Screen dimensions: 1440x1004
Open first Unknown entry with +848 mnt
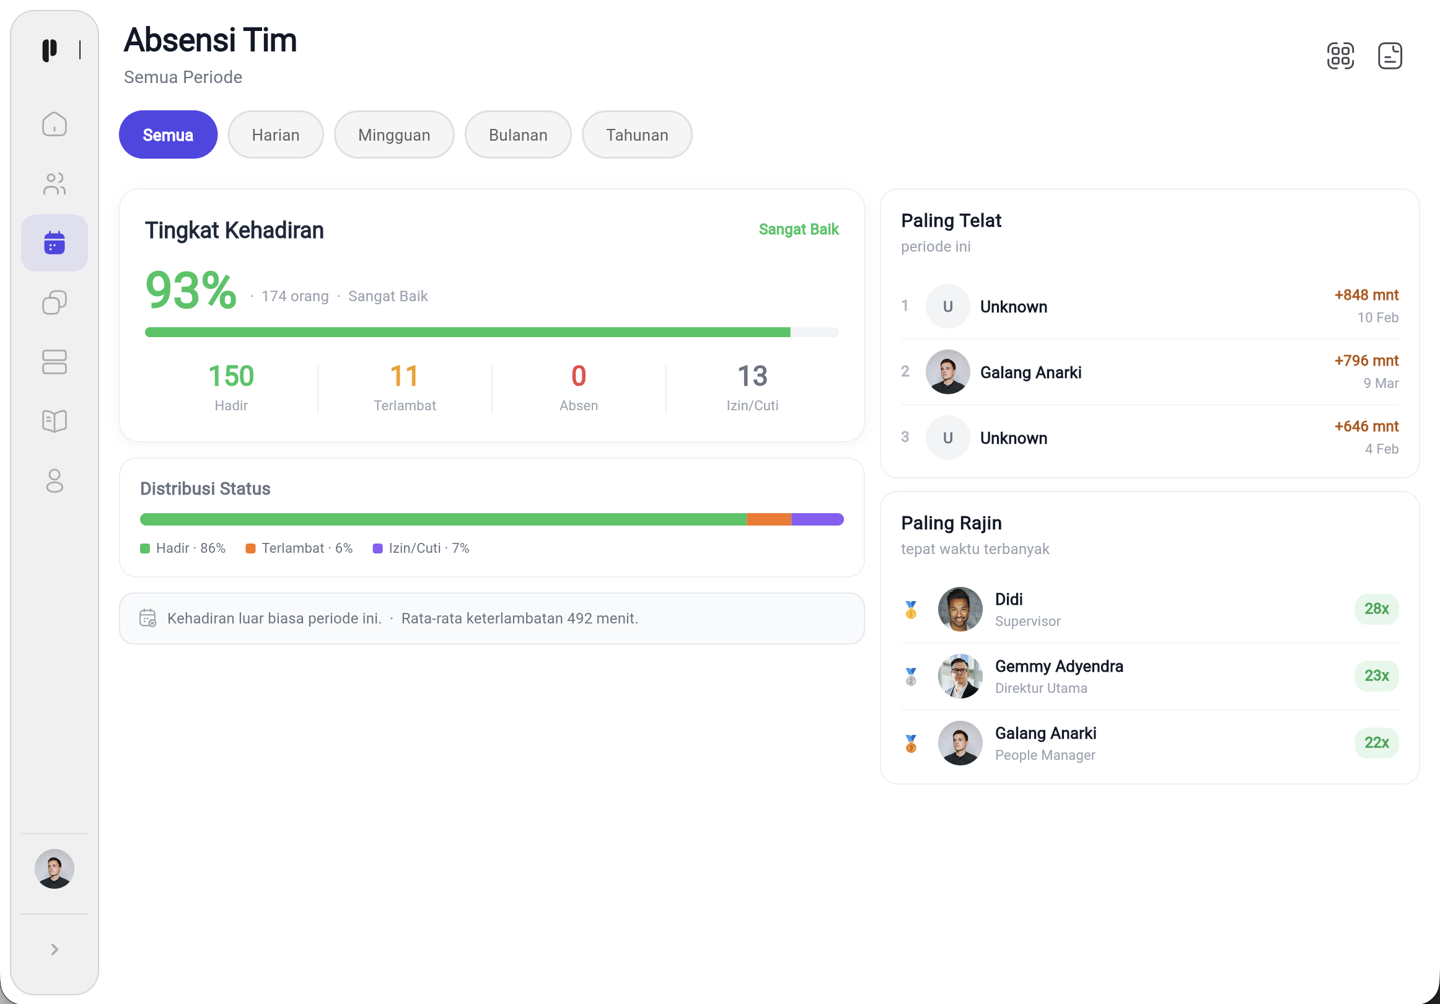(1149, 306)
